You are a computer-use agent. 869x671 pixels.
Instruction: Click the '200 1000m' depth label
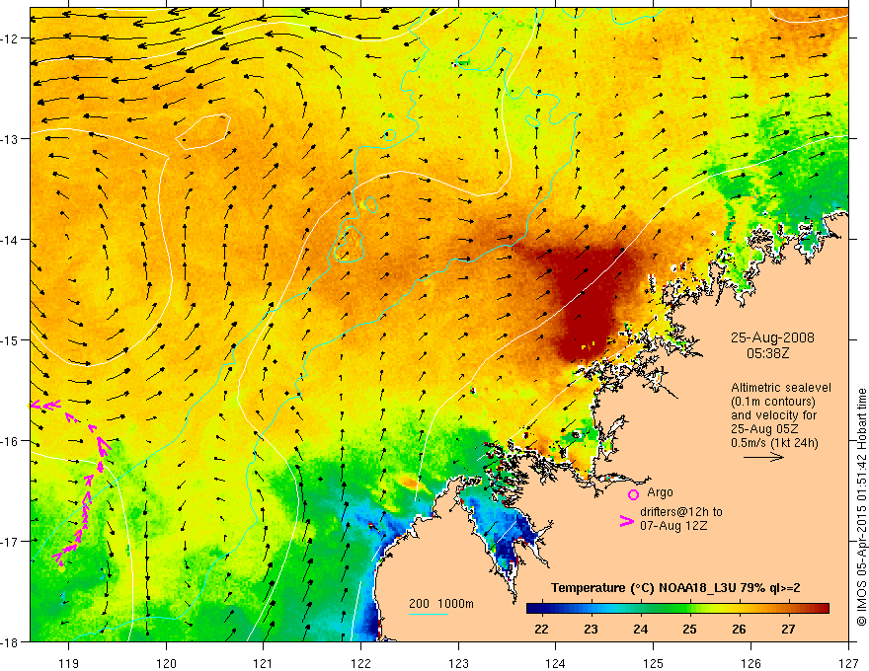[x=441, y=604]
